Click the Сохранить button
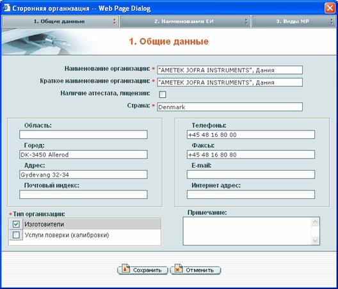Viewport: 338px width, 289px height. coord(143,270)
